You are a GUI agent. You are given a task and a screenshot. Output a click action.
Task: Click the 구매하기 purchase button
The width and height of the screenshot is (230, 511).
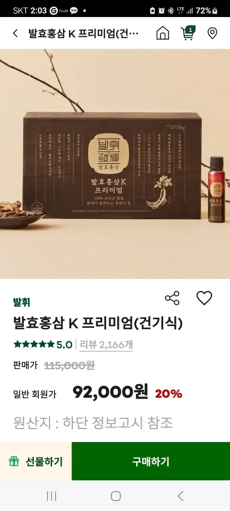[x=151, y=461]
